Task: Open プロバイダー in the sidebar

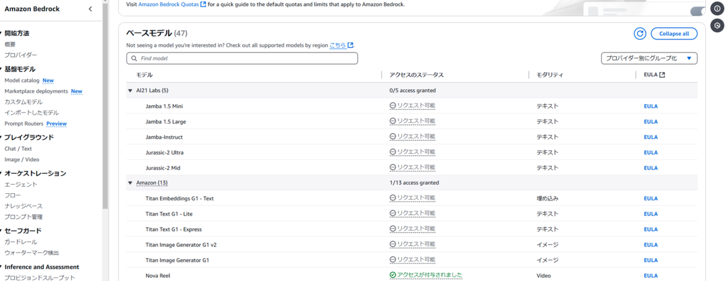Action: point(21,55)
